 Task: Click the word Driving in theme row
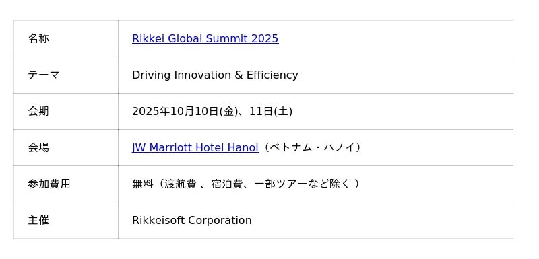pyautogui.click(x=151, y=75)
